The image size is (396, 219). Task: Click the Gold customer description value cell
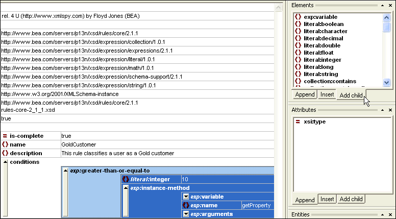tap(167, 153)
